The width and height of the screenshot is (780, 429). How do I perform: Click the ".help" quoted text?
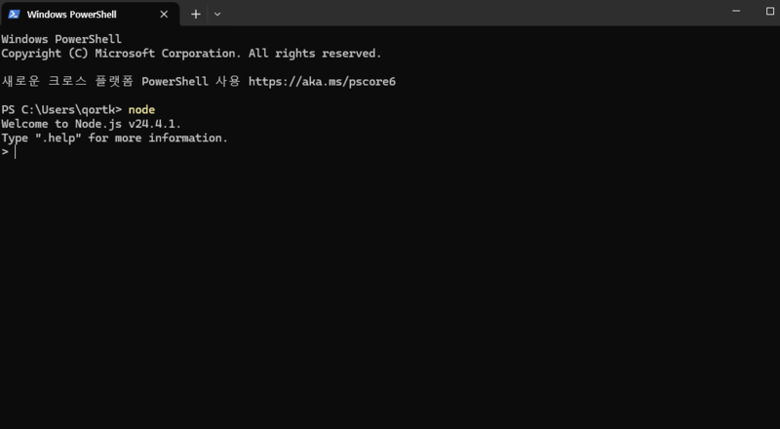(58, 137)
